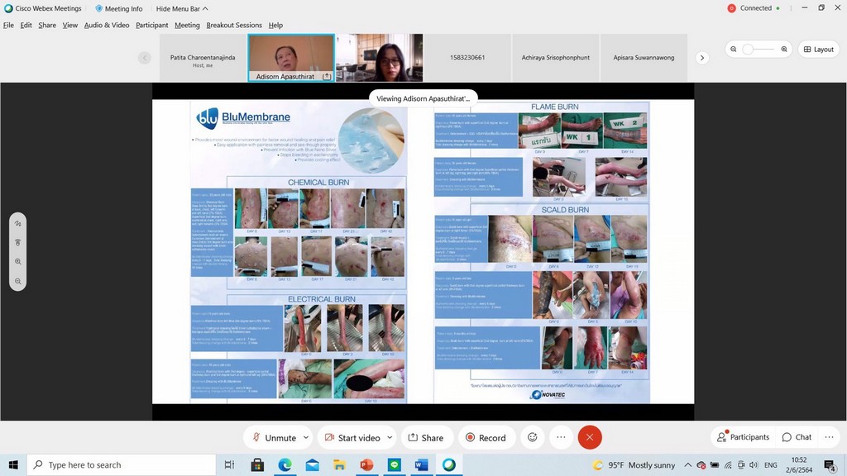Screen dimensions: 847x476
Task: Click the Share button
Action: pyautogui.click(x=425, y=437)
